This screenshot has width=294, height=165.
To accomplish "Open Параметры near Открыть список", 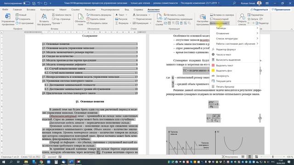I will tap(255, 15).
